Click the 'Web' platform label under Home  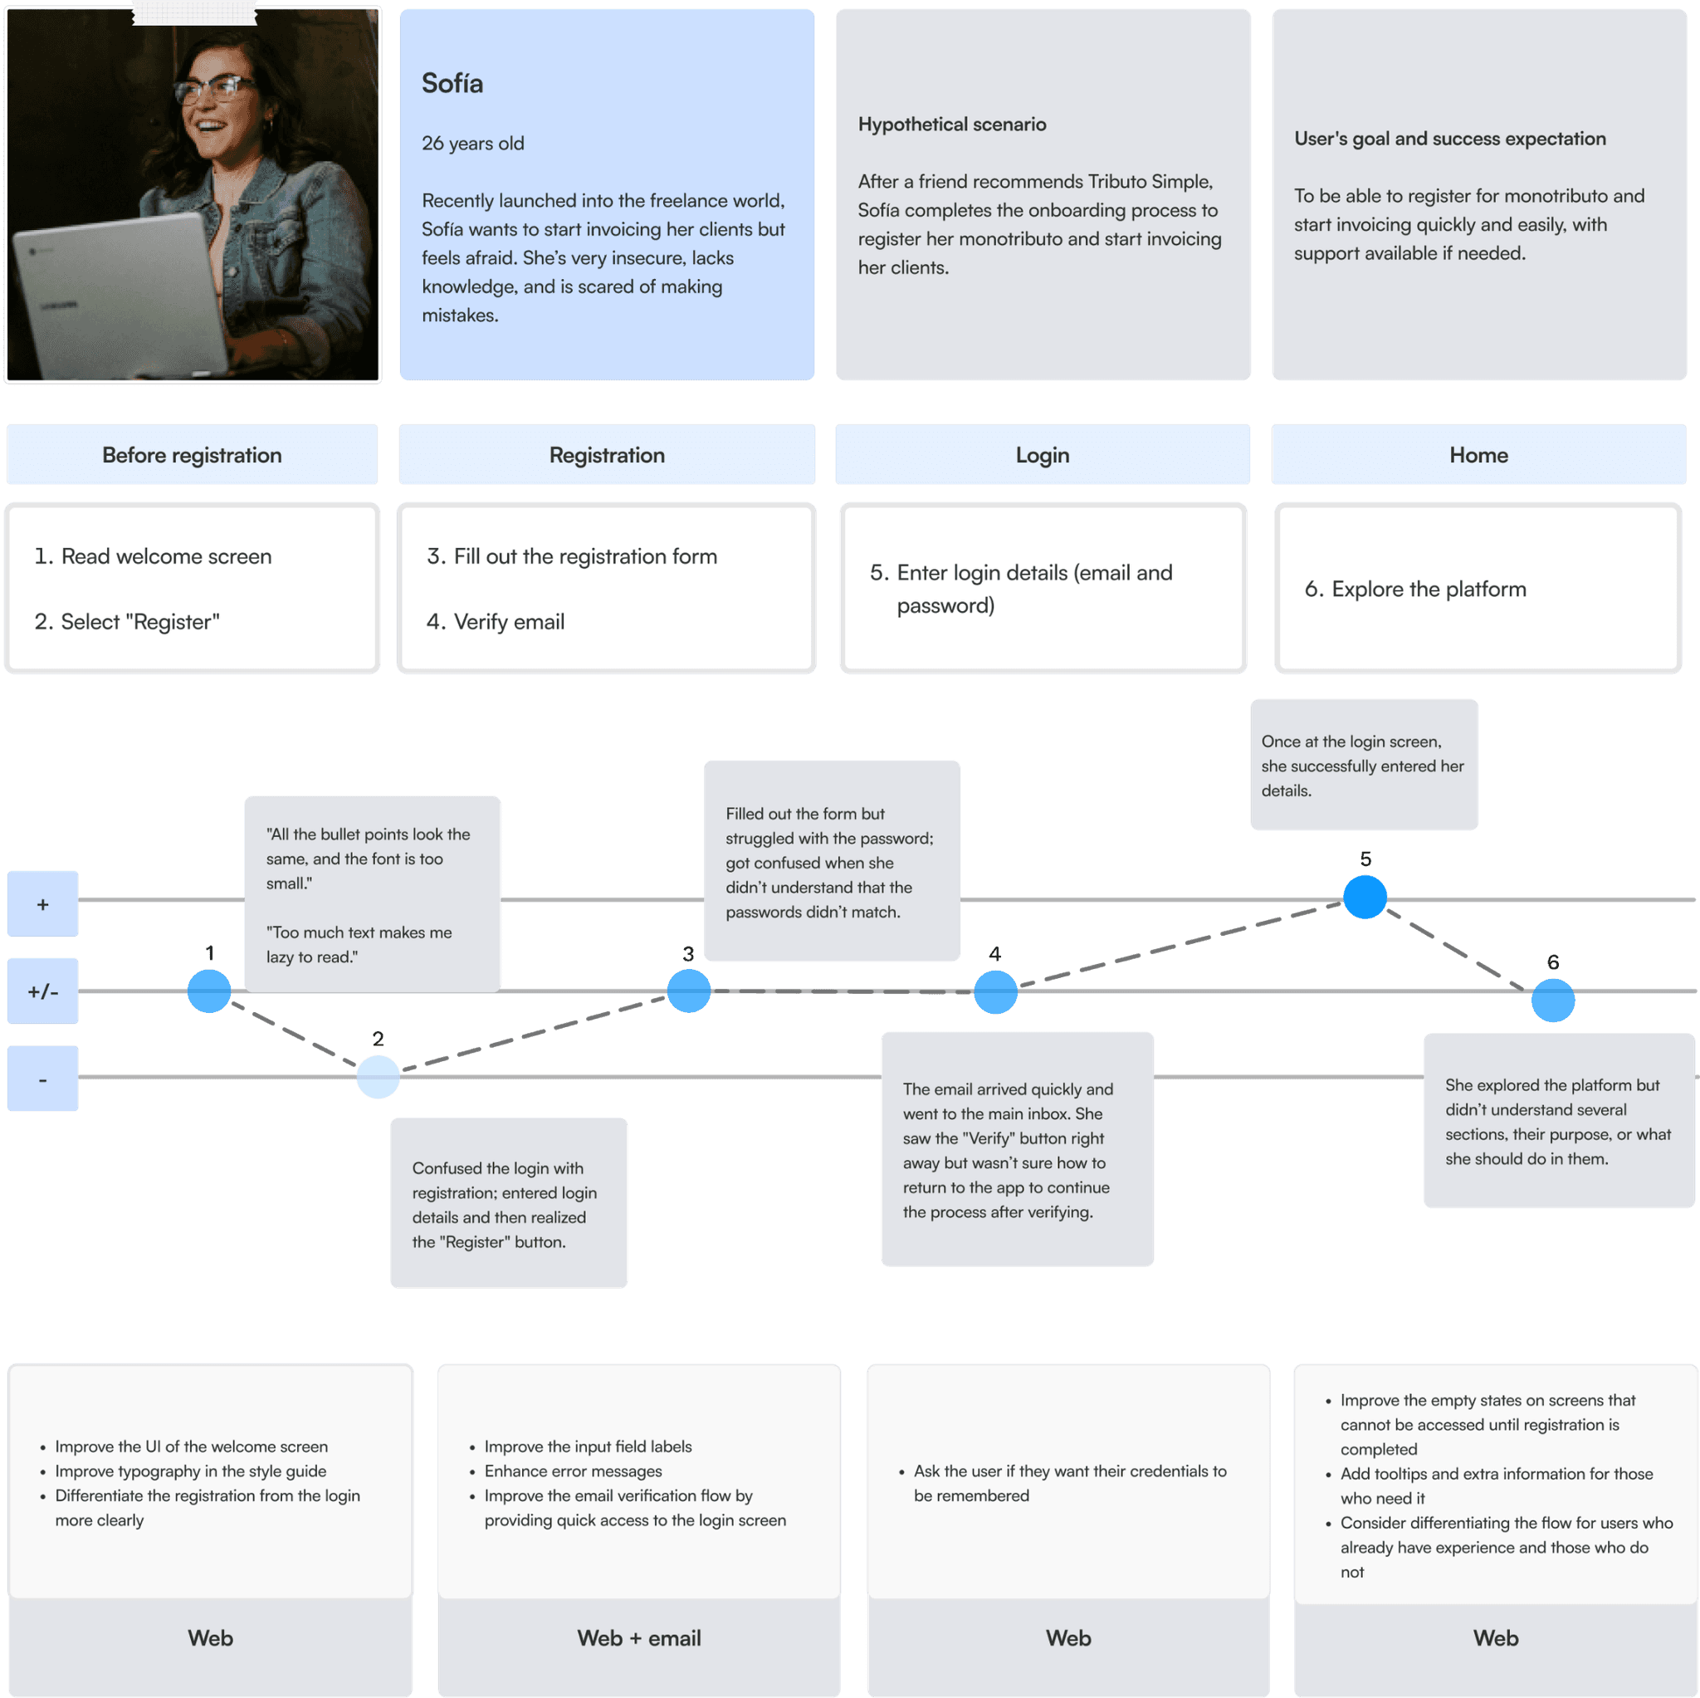click(x=1487, y=1645)
